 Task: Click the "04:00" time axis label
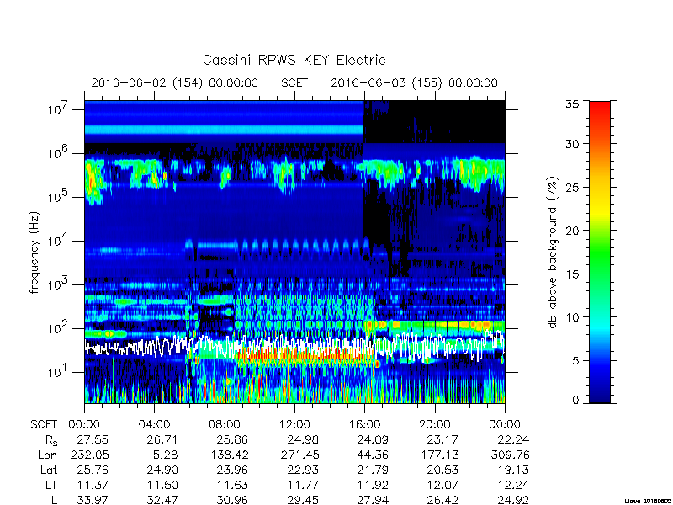click(154, 425)
